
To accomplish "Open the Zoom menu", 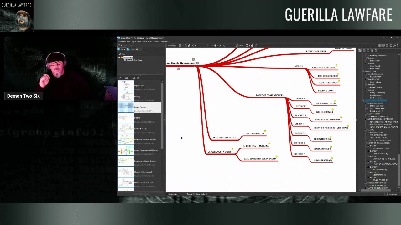I will coord(156,42).
